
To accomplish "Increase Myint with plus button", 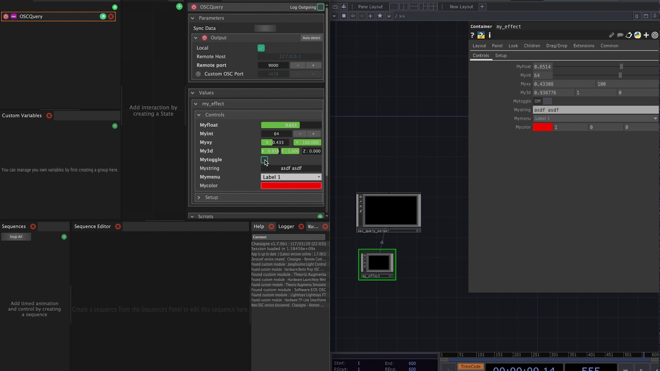I will click(x=313, y=134).
